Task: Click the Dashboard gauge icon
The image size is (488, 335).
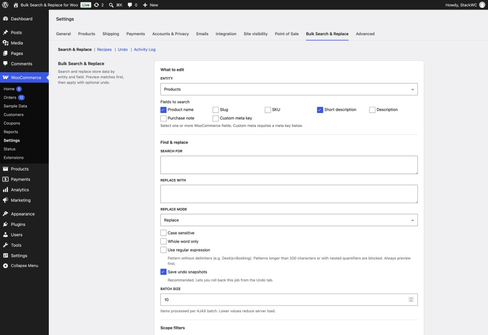Action: click(5, 18)
